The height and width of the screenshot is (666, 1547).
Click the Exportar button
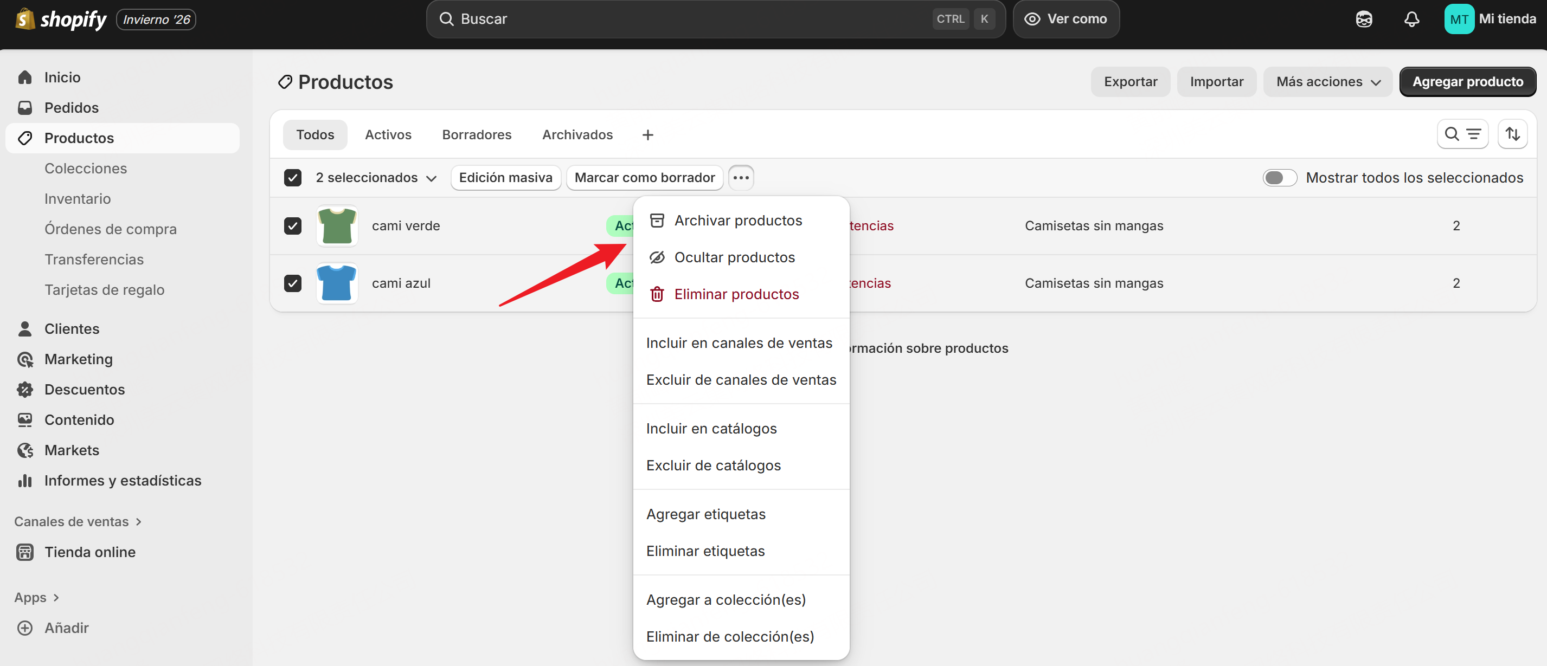[1130, 82]
